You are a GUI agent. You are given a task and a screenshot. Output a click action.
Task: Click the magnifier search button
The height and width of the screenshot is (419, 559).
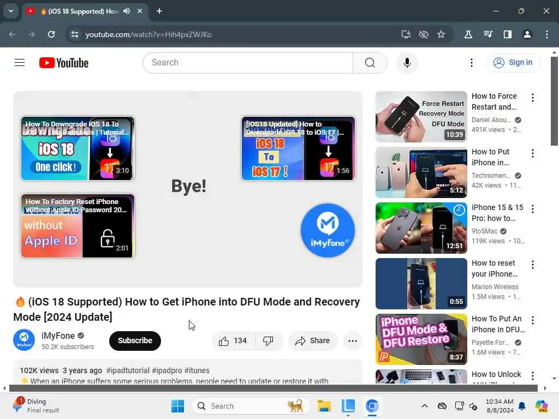[x=370, y=63]
